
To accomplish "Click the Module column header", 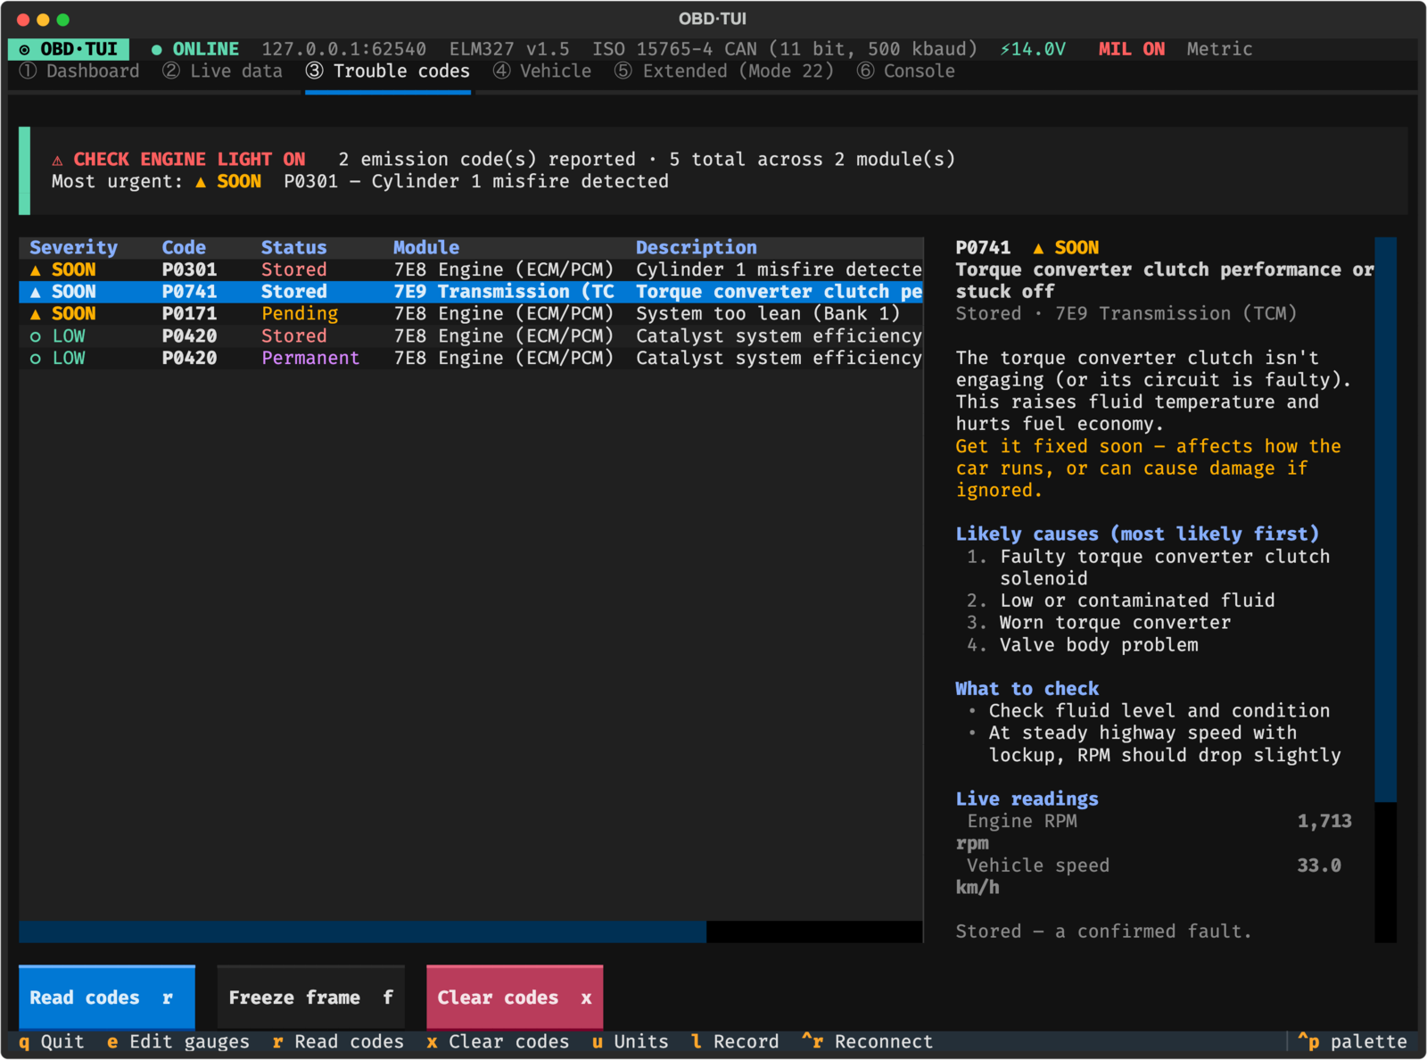I will (x=426, y=247).
